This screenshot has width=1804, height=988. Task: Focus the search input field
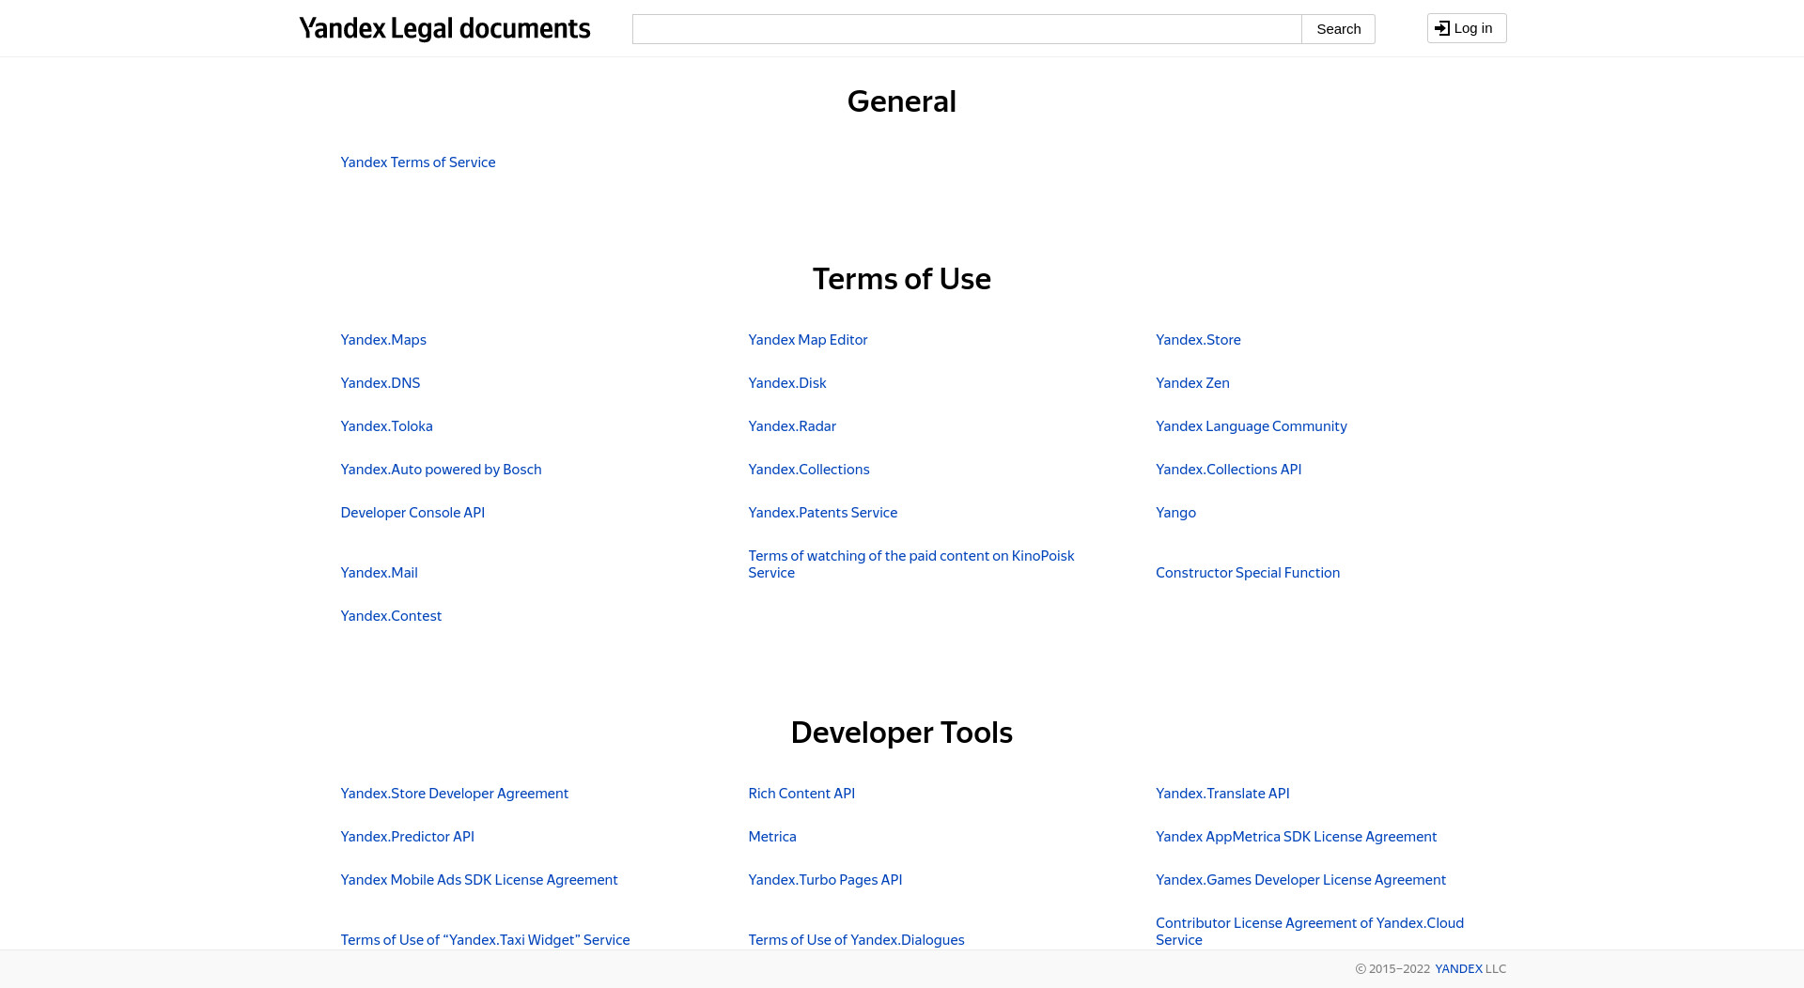[x=967, y=29]
